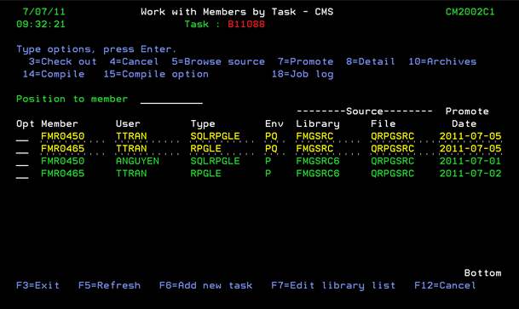This screenshot has height=309, width=519.
Task: Click the User column header
Action: [x=128, y=123]
